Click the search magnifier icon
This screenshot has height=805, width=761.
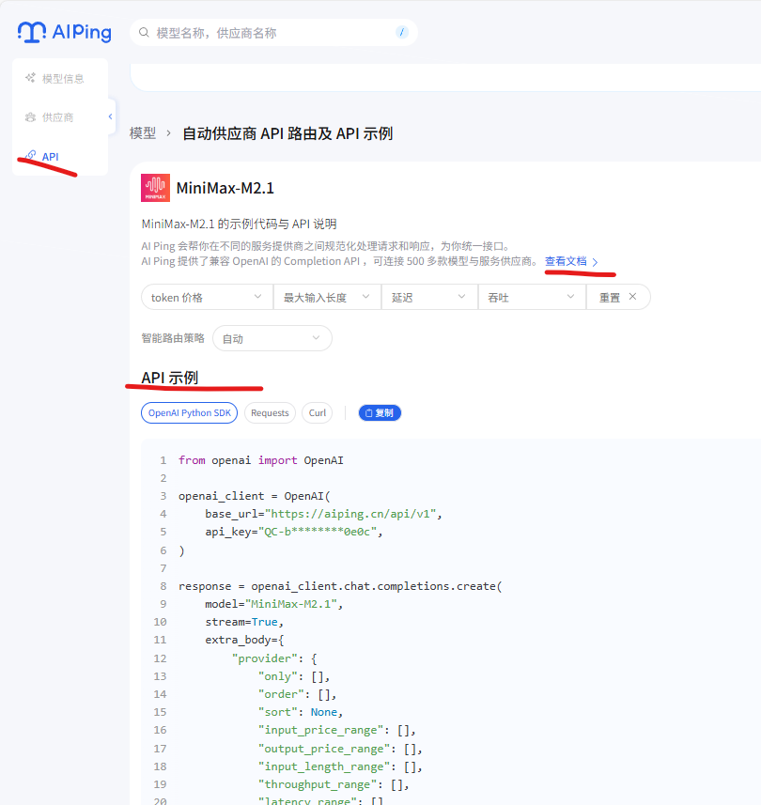click(x=145, y=32)
